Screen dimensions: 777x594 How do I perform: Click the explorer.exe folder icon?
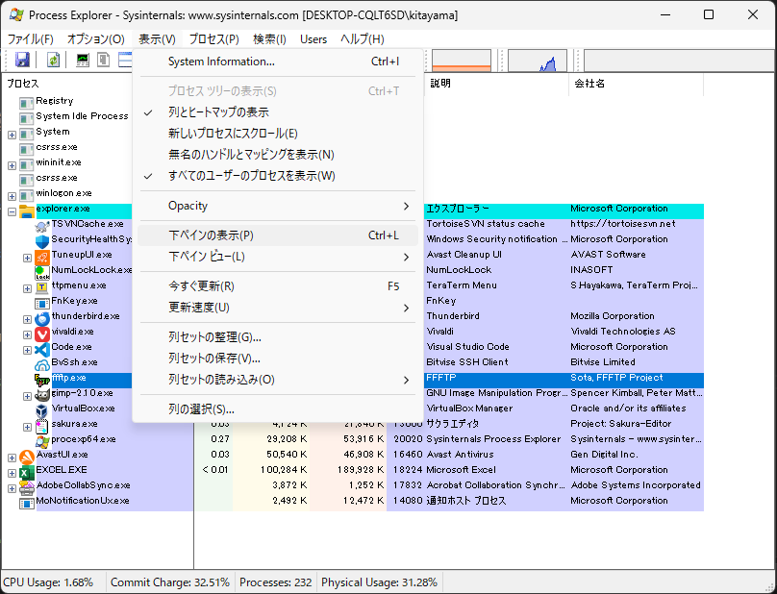(27, 211)
